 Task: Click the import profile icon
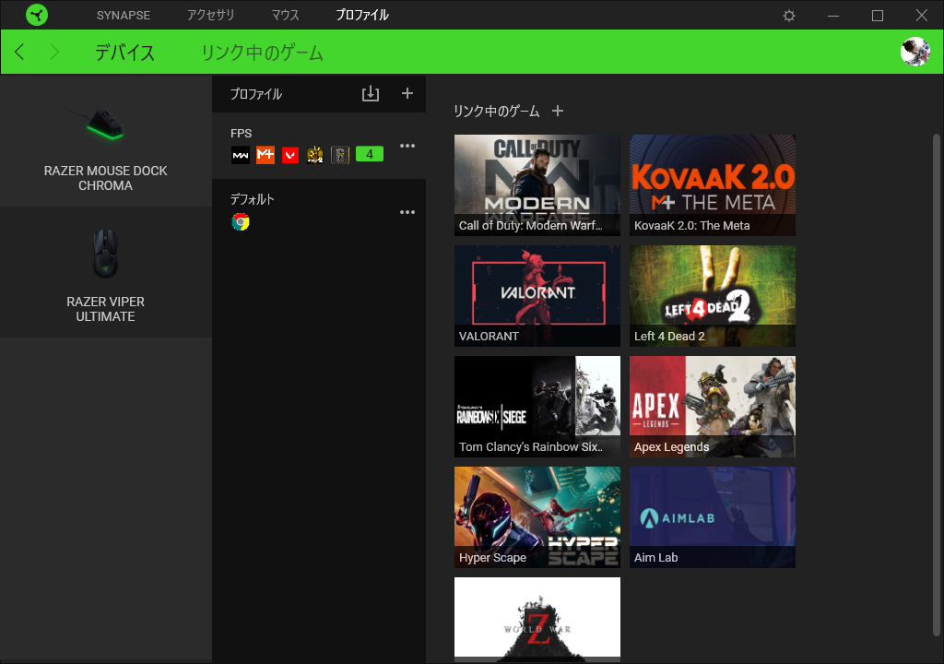click(x=371, y=93)
